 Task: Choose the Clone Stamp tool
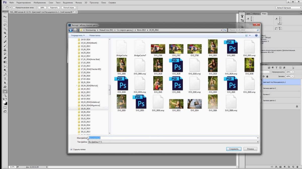click(5, 50)
